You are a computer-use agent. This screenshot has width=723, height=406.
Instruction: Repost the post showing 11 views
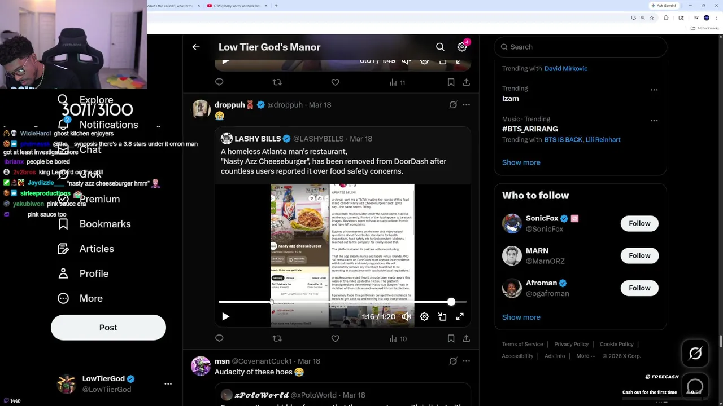277,82
